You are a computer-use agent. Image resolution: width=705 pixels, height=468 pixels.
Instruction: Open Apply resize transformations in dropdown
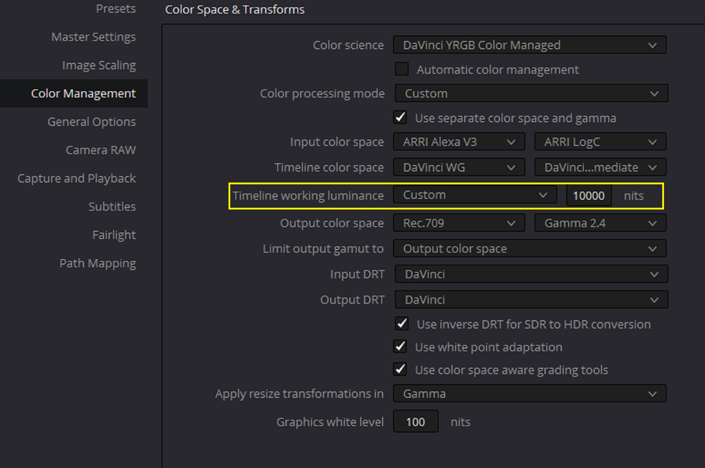click(530, 394)
